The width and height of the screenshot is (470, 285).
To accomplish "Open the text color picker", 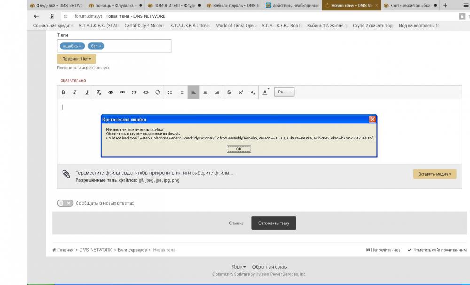I will click(x=265, y=92).
